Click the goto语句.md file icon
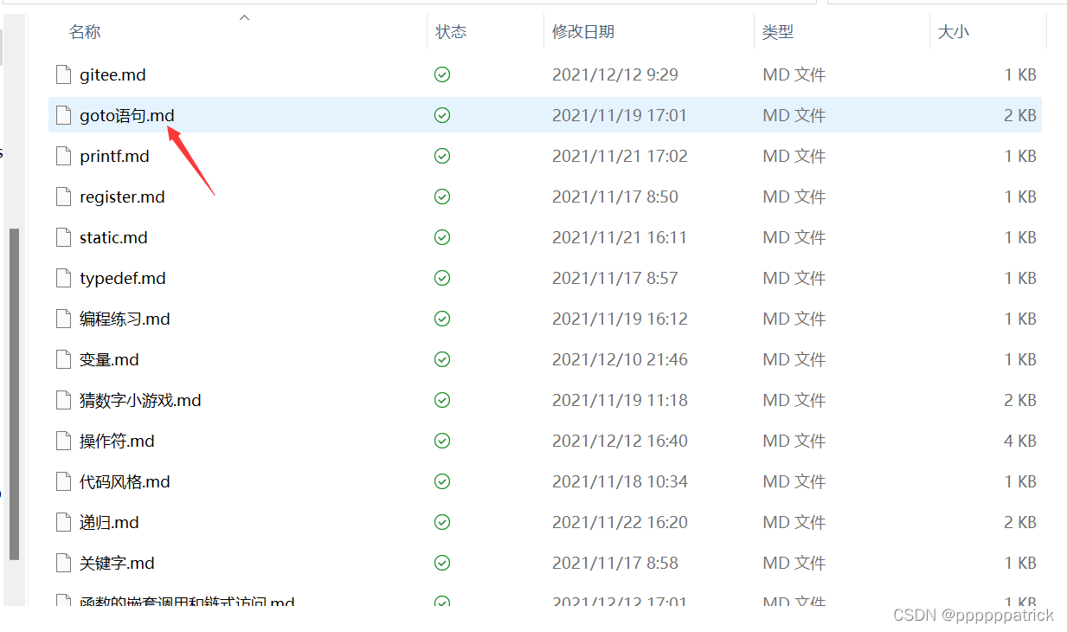Image resolution: width=1067 pixels, height=632 pixels. coord(62,115)
